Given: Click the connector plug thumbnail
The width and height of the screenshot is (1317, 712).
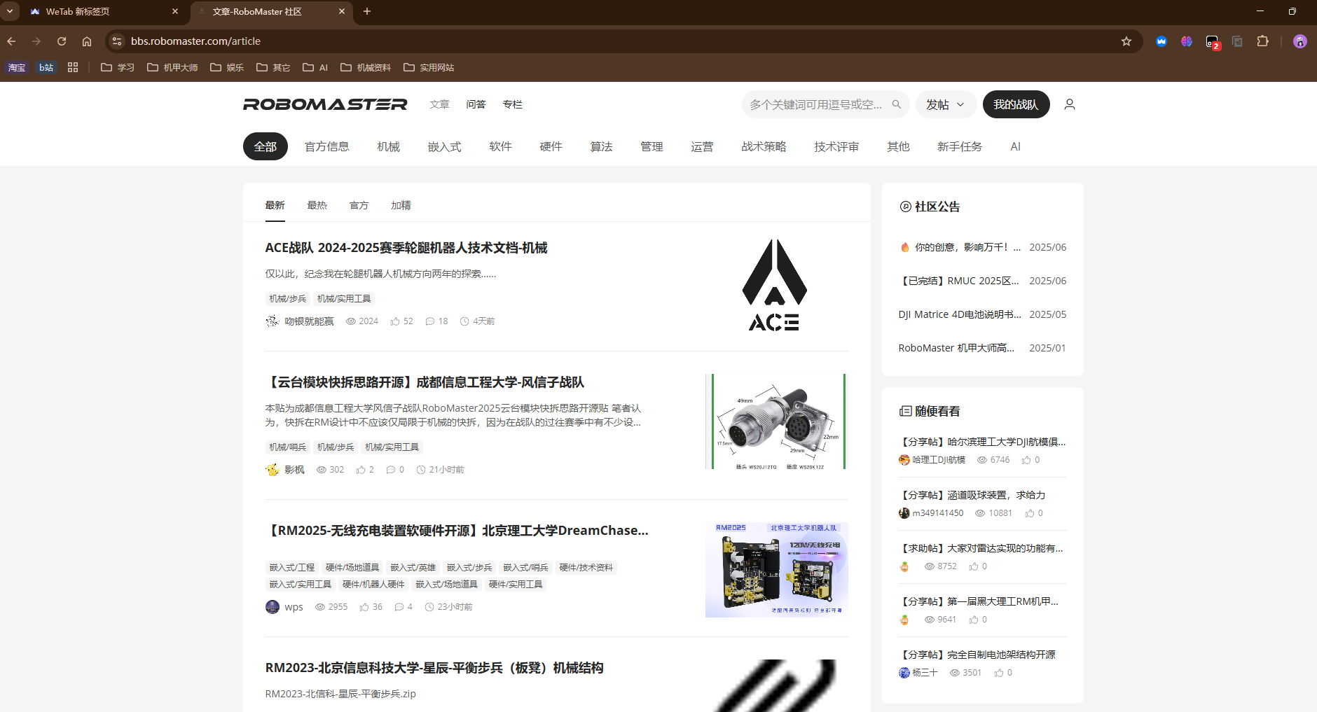Looking at the screenshot, I should coord(776,421).
